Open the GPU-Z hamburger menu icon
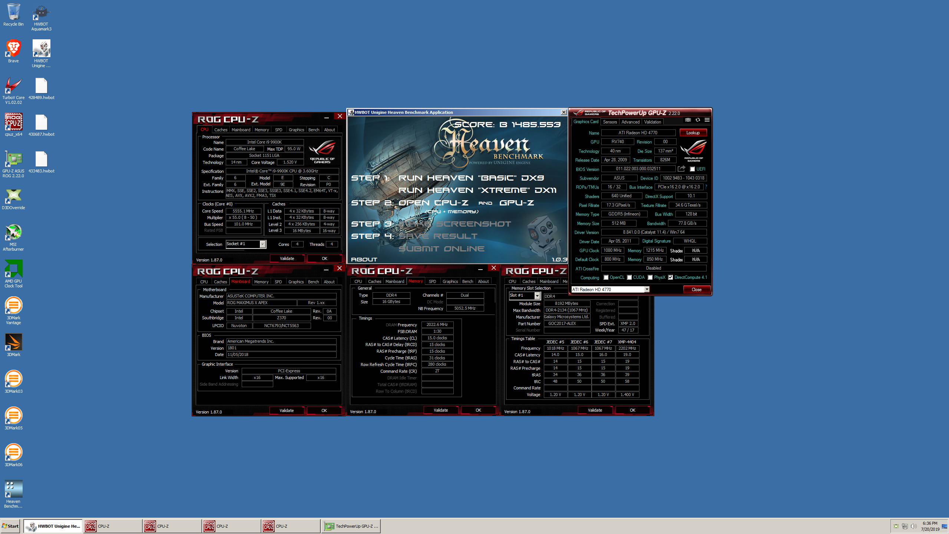 click(707, 120)
